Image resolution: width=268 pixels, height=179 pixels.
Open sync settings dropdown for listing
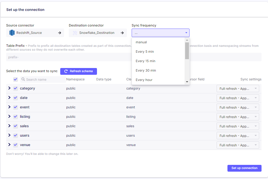[238, 117]
